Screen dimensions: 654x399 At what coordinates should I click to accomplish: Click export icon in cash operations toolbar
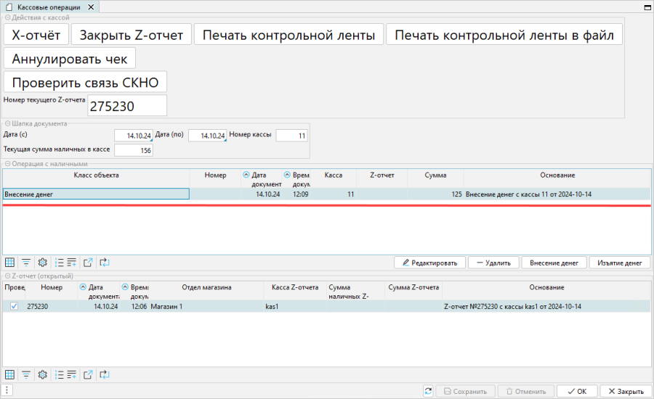coord(88,263)
